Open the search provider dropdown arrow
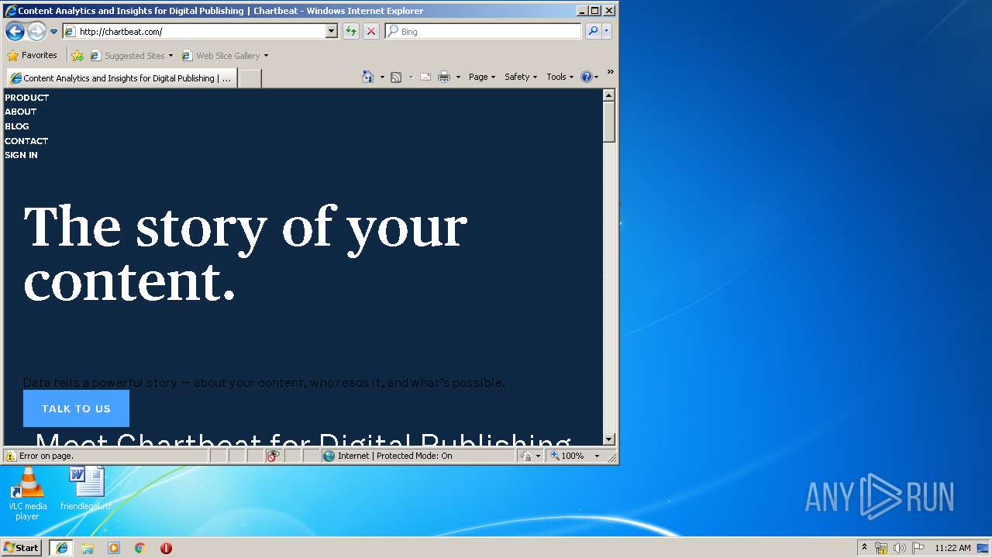Viewport: 992px width, 558px height. (x=607, y=31)
